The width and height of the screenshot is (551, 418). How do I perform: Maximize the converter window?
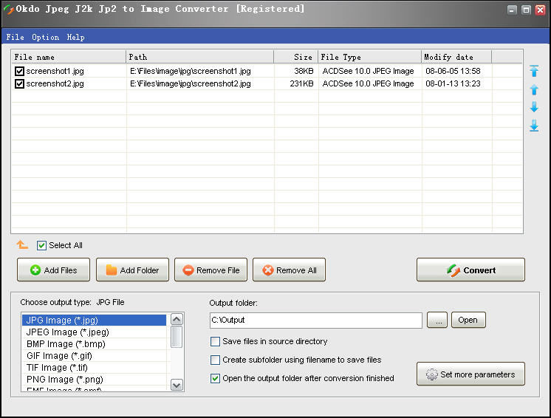click(x=526, y=10)
